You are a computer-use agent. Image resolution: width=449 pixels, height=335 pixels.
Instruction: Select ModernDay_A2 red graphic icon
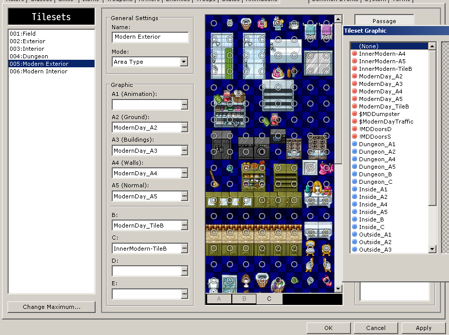[354, 76]
